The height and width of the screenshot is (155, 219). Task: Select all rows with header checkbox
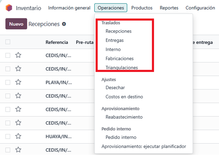click(8, 42)
